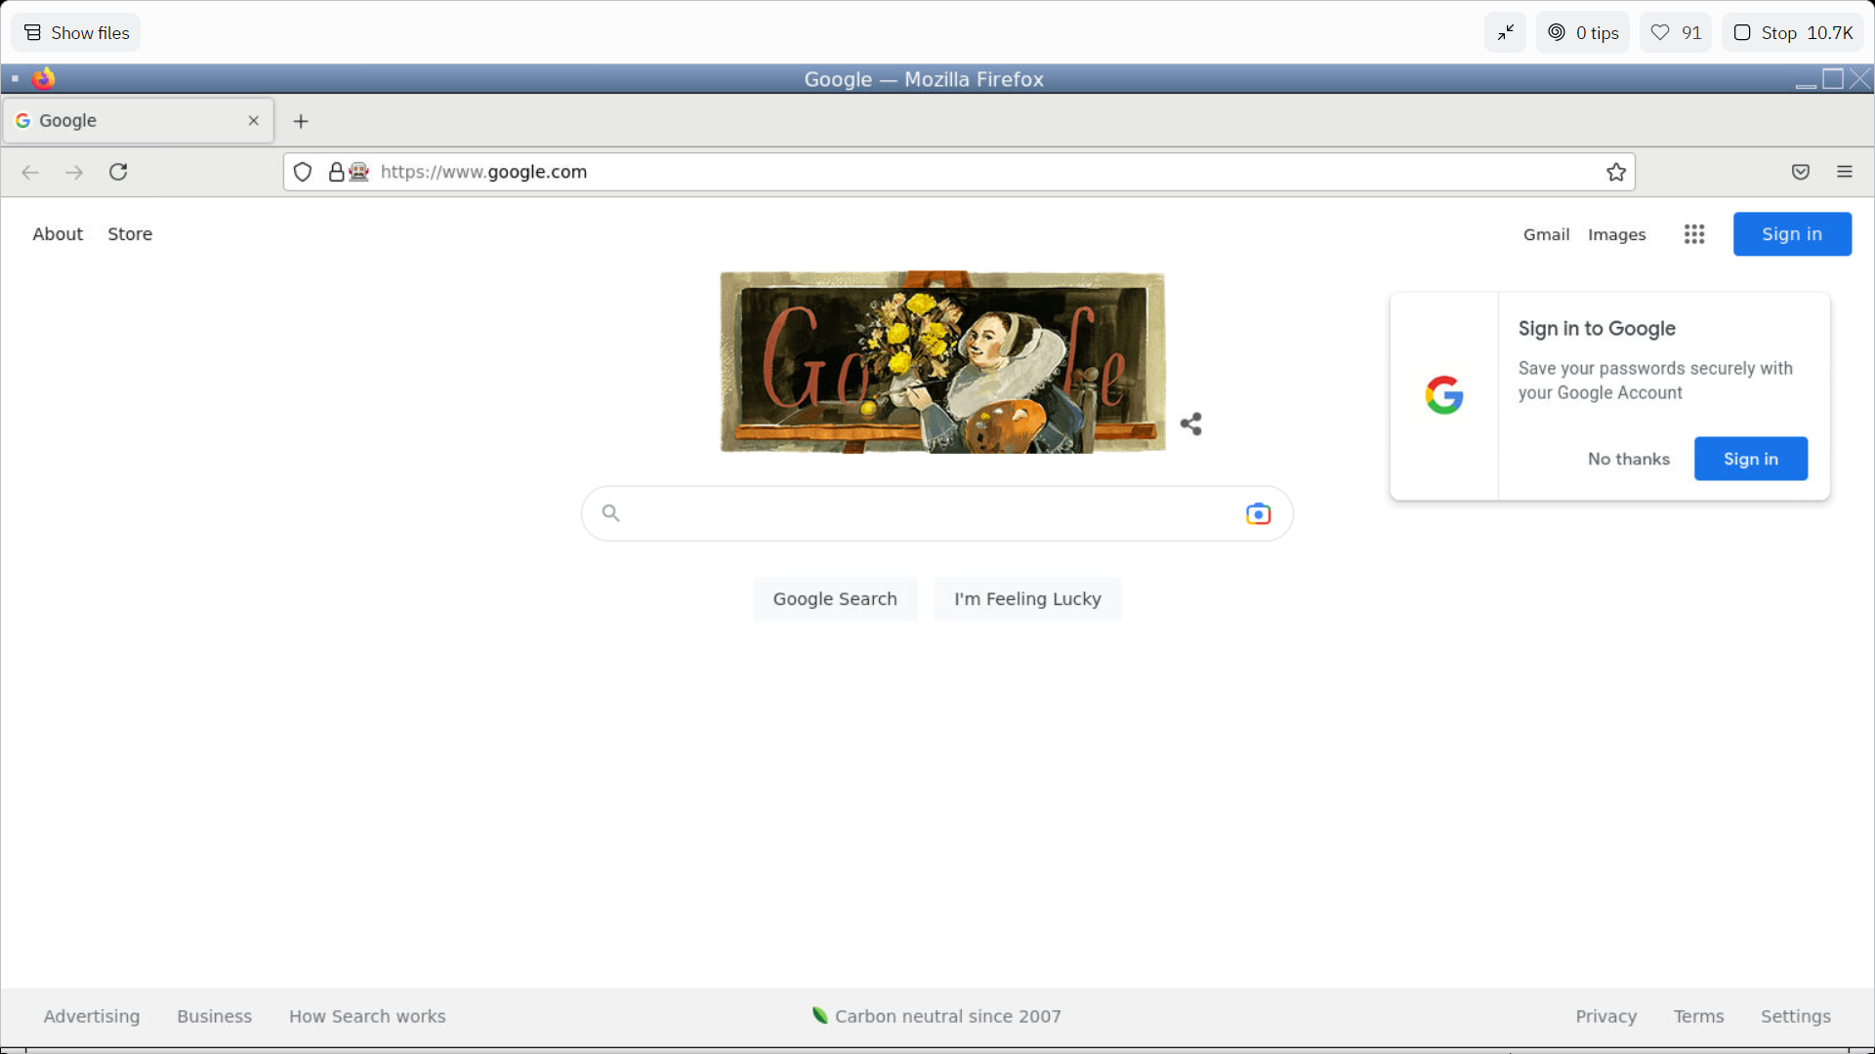Open a new tab with the plus button

click(301, 121)
